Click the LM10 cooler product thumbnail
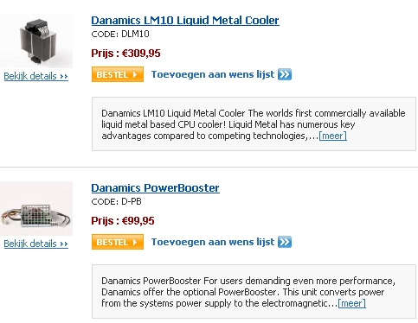 [36, 41]
